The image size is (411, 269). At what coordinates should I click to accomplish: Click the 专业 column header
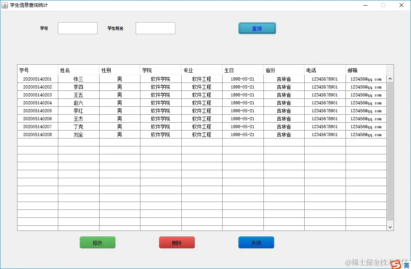[202, 70]
